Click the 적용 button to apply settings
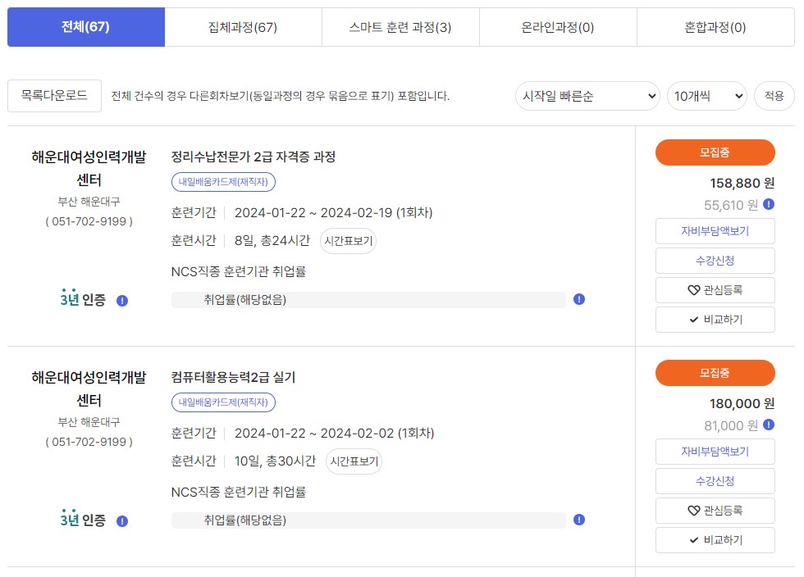804x577 pixels. coord(773,96)
